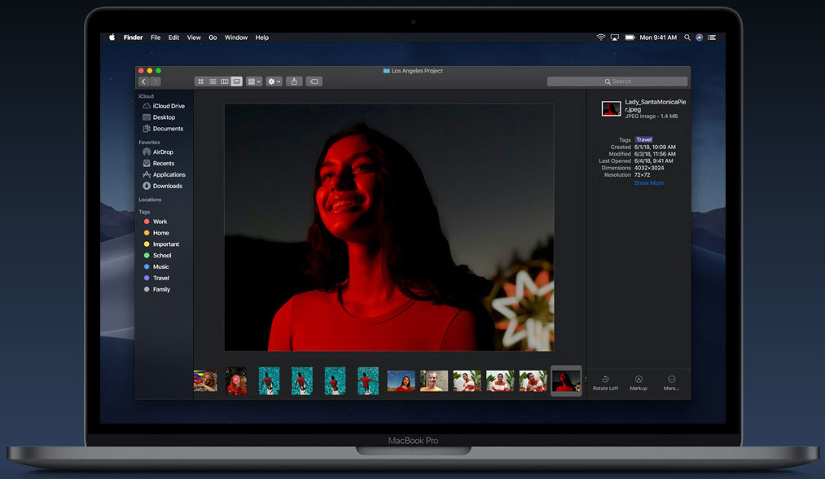Open the Apple menu

pos(112,37)
